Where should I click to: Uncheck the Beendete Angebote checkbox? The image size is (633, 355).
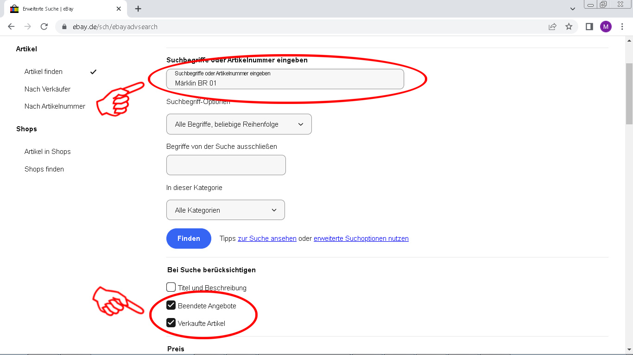click(171, 305)
